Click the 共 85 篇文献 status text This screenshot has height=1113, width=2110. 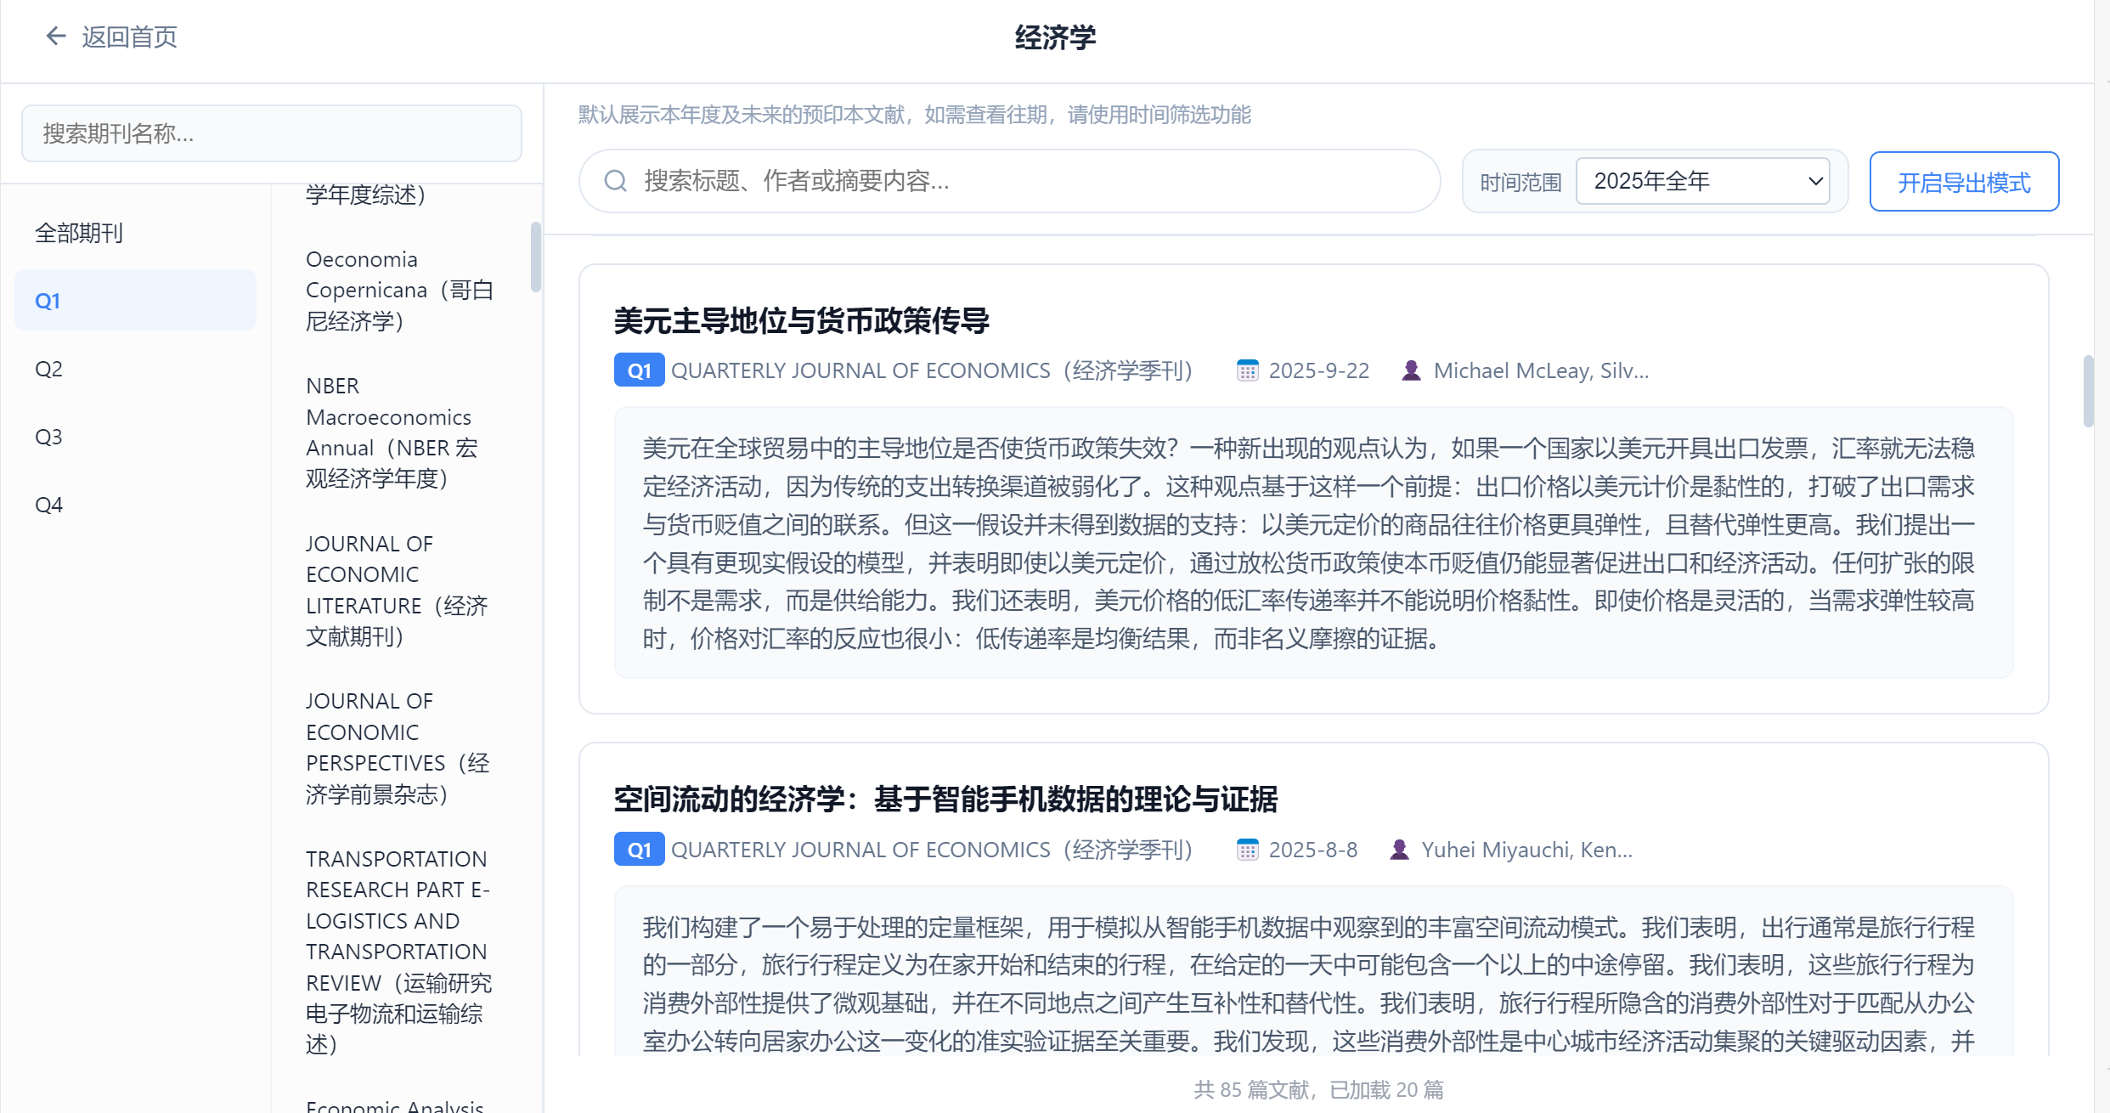coord(1318,1089)
